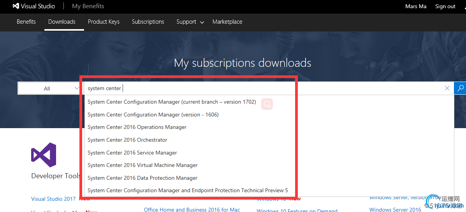The width and height of the screenshot is (466, 212).
Task: Click the purple Developer Tools Visual Studio icon
Action: (44, 155)
